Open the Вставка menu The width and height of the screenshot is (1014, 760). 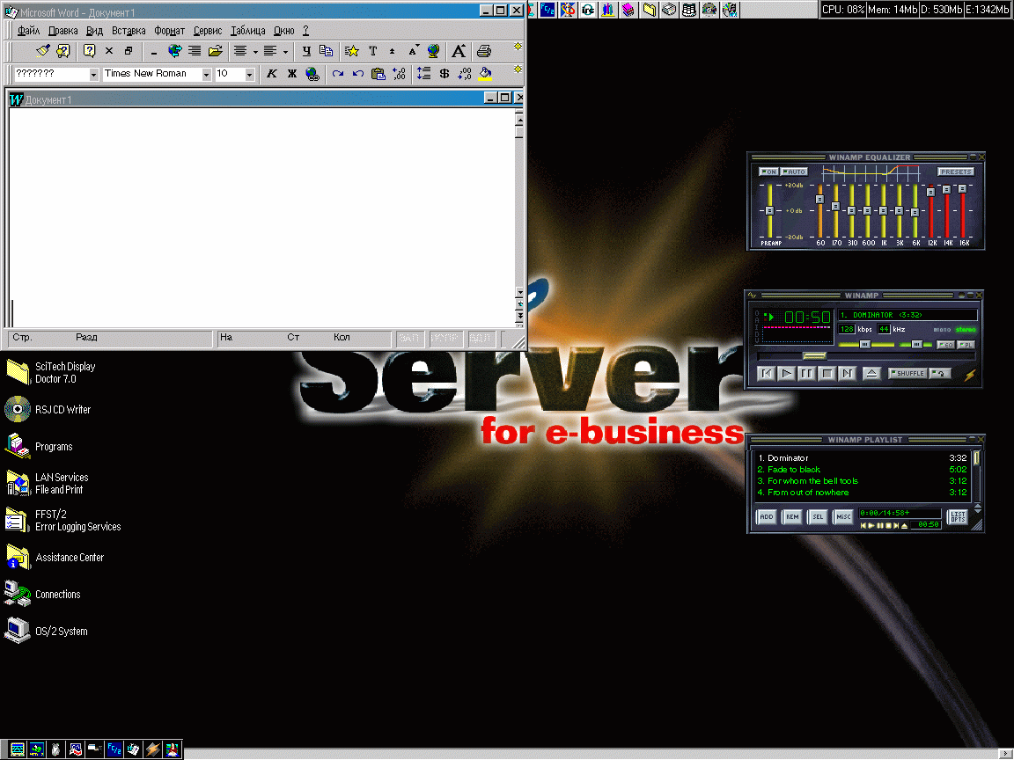pyautogui.click(x=128, y=31)
